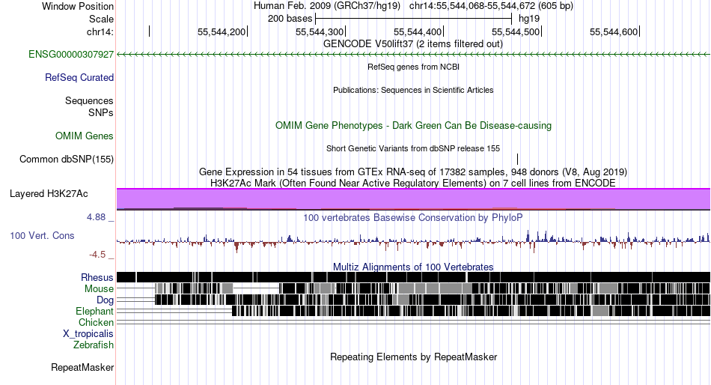This screenshot has width=711, height=385.
Task: Click the PhyloP conservation wiggle graph
Action: pyautogui.click(x=413, y=241)
